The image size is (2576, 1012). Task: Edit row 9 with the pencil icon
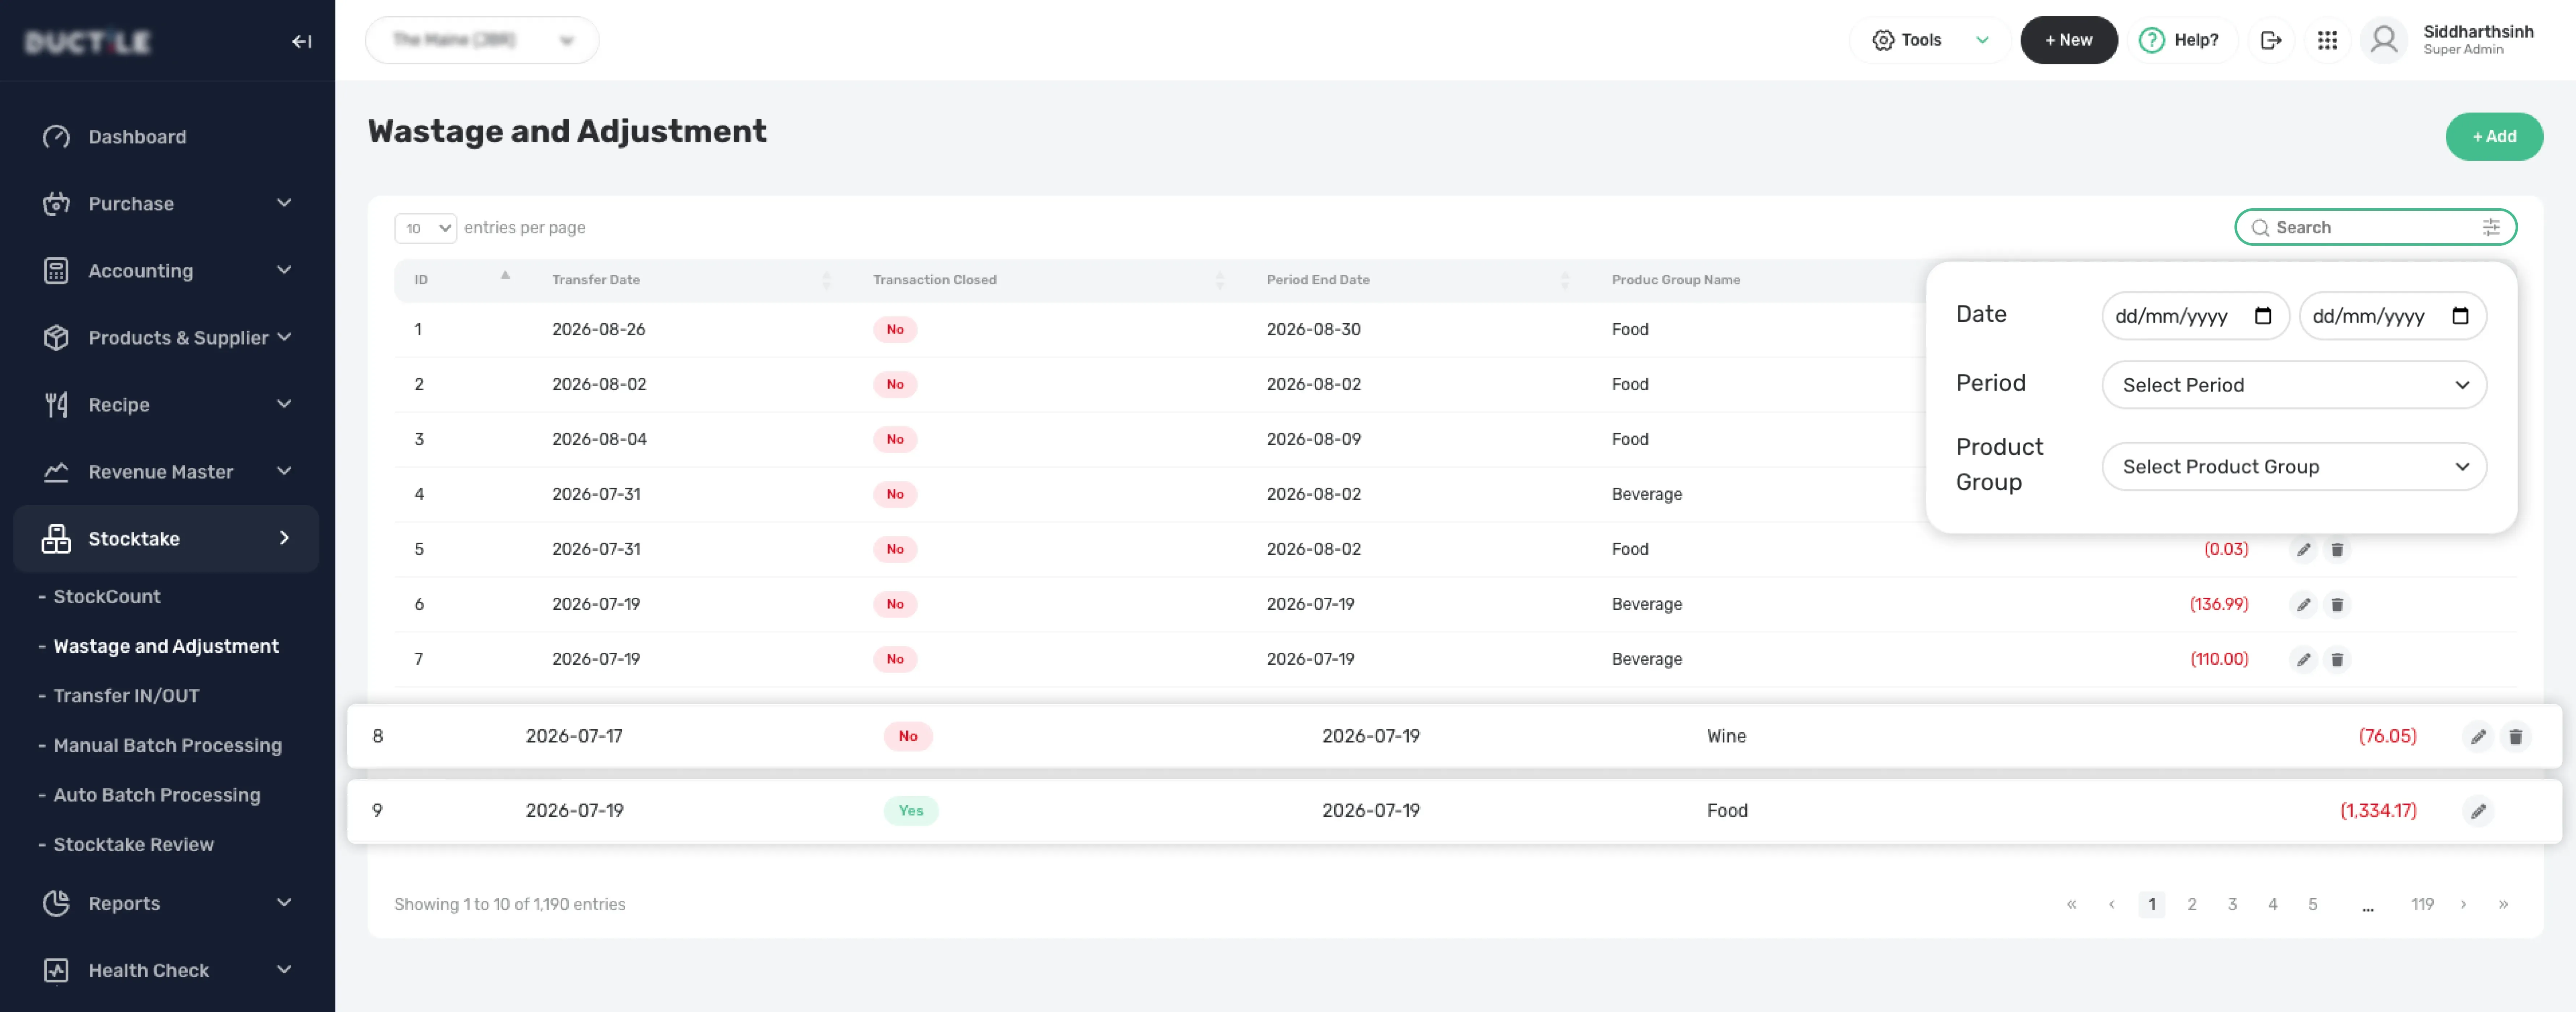(x=2478, y=811)
